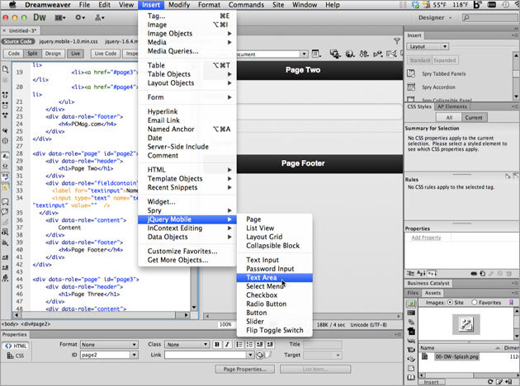Open the layout menu icon in toolbar
This screenshot has height=386, width=520.
pos(60,17)
